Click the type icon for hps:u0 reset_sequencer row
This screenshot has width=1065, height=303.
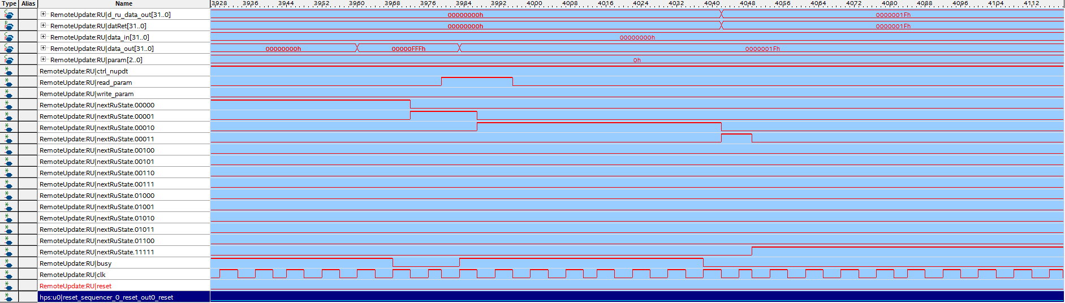9,297
